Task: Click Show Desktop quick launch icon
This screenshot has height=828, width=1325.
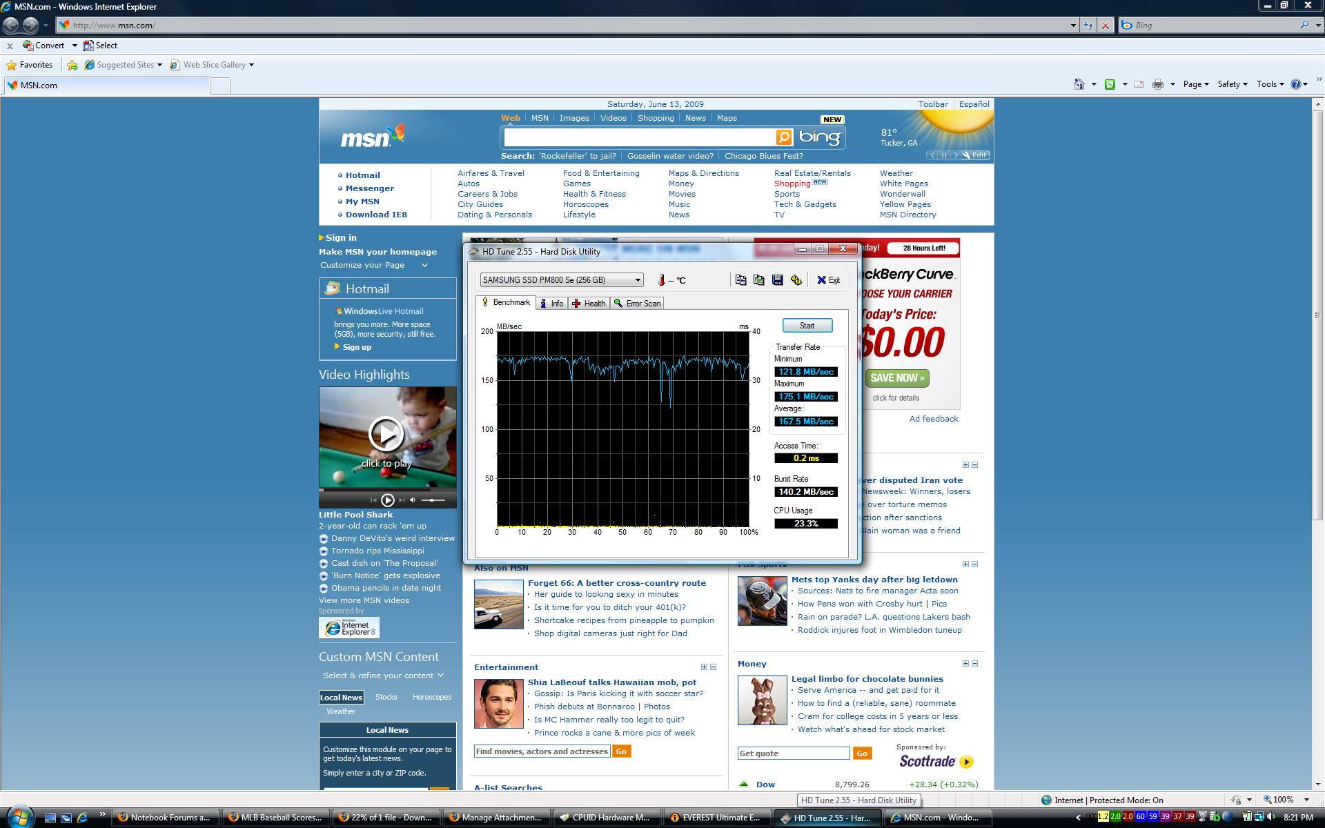Action: click(x=50, y=818)
